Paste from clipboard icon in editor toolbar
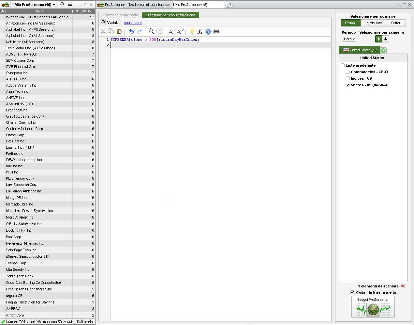414x325 pixels. [119, 31]
